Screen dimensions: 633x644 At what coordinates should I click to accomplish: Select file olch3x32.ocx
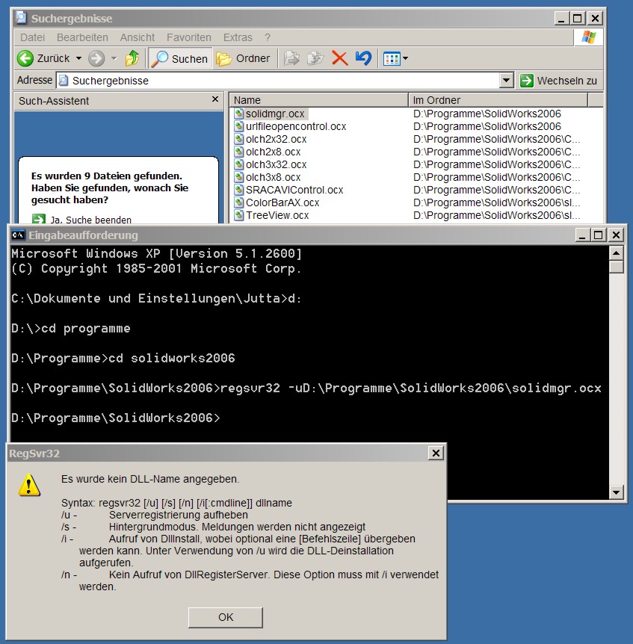point(276,164)
